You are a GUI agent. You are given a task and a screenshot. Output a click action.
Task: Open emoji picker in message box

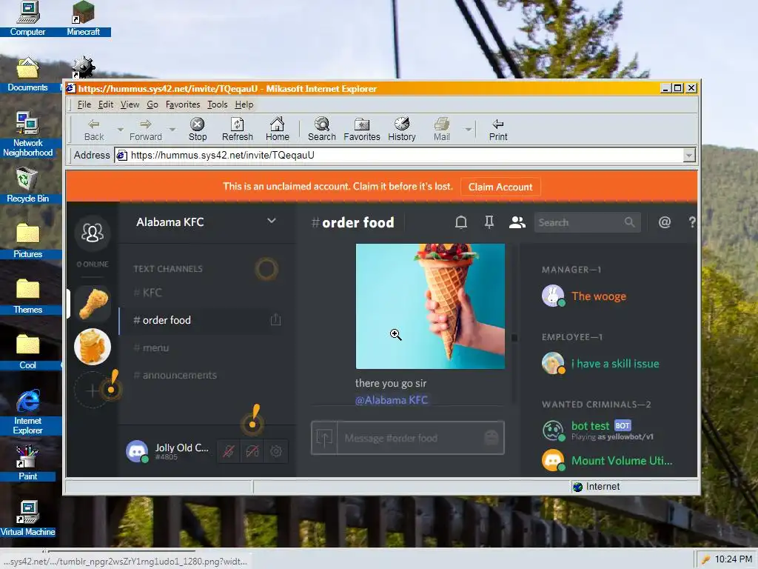click(492, 437)
